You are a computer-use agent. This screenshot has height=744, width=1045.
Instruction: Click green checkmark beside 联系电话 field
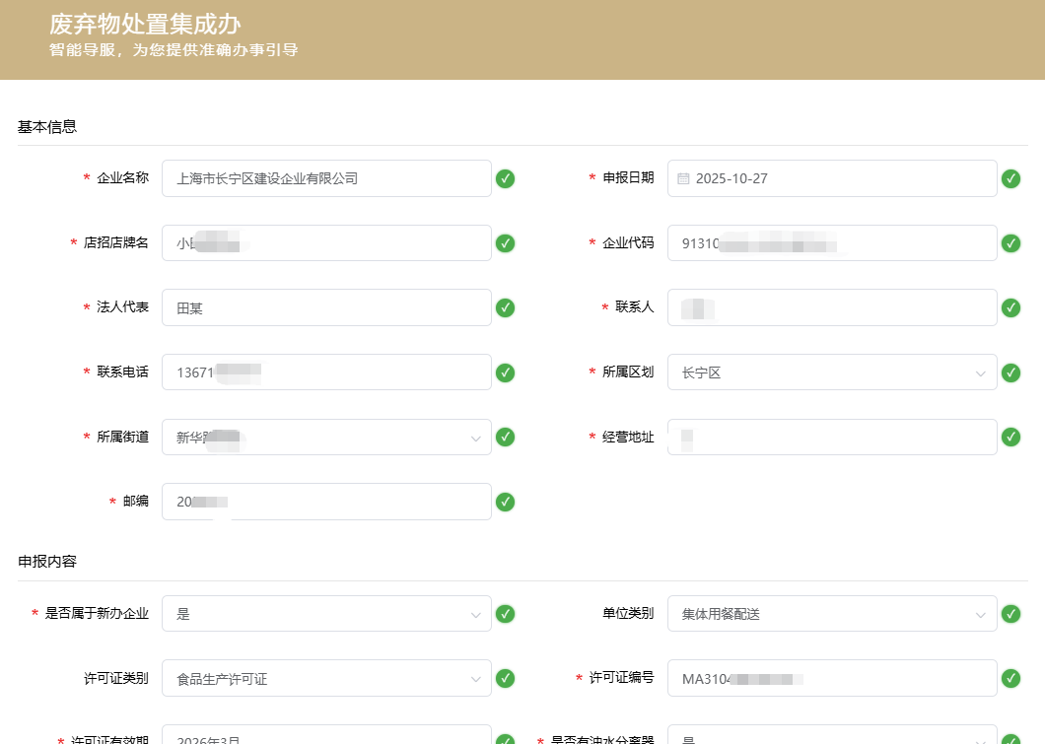[505, 372]
